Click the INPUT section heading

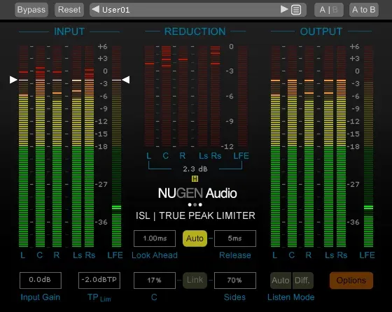69,31
